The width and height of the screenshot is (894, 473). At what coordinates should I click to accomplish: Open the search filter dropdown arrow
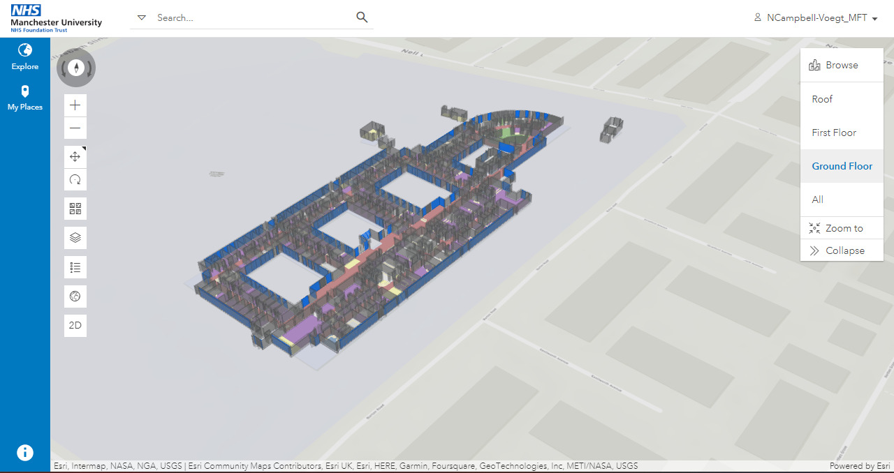click(142, 17)
